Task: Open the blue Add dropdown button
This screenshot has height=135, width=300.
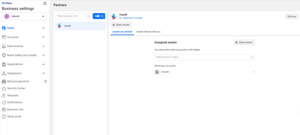Action: pyautogui.click(x=99, y=16)
